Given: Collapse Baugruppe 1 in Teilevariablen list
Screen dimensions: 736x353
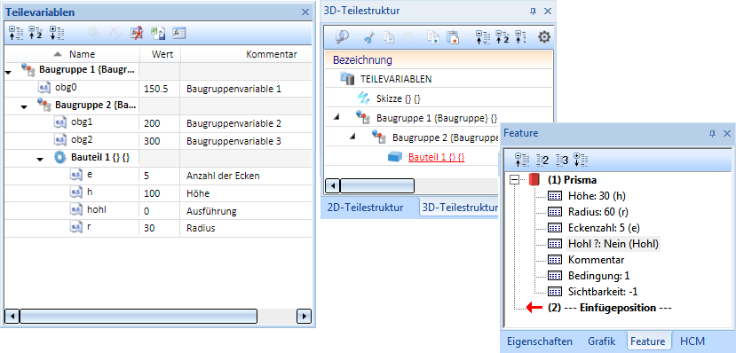Looking at the screenshot, I should pos(8,72).
